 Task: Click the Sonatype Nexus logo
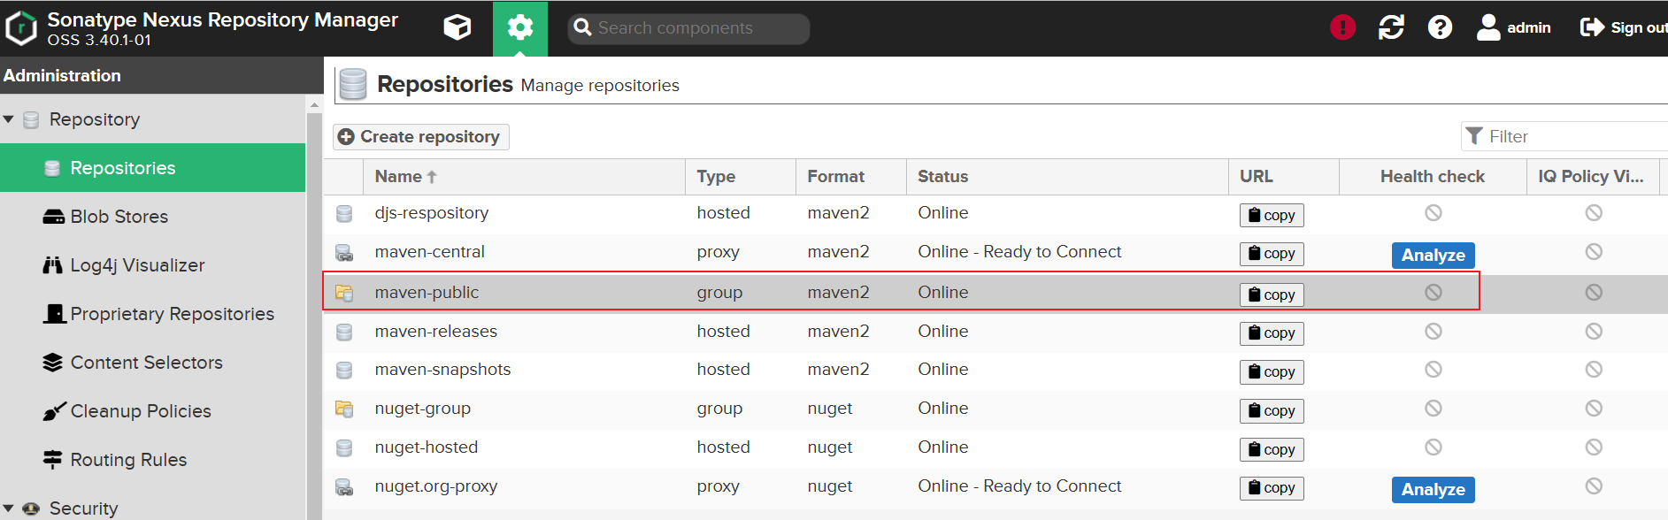tap(21, 28)
